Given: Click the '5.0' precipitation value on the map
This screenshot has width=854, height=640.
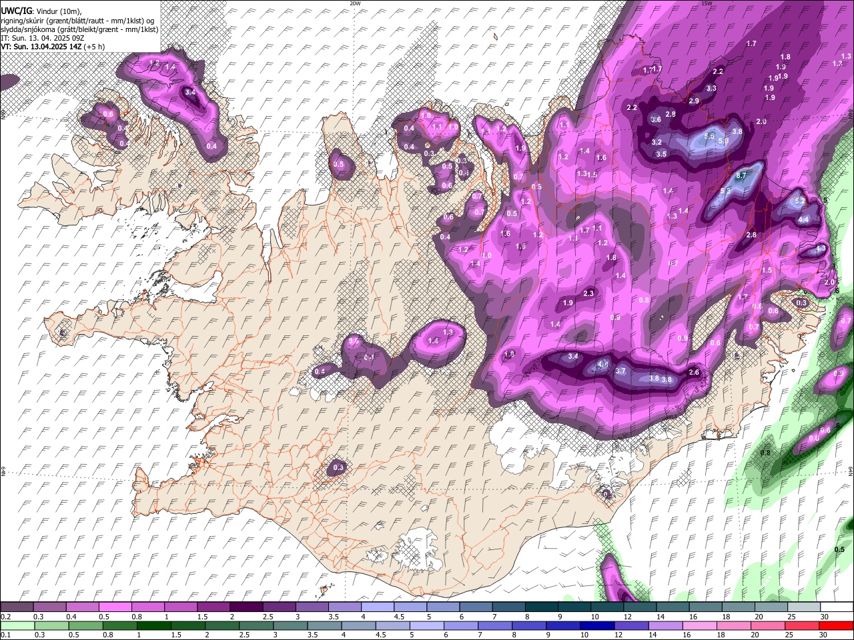Looking at the screenshot, I should coord(723,141).
